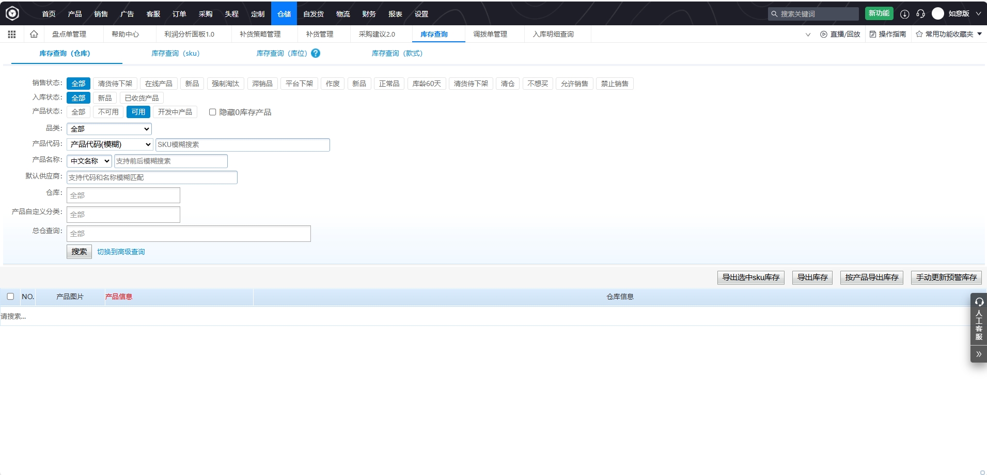
Task: Open 常用功能收藏夹 favorites
Action: coord(949,34)
